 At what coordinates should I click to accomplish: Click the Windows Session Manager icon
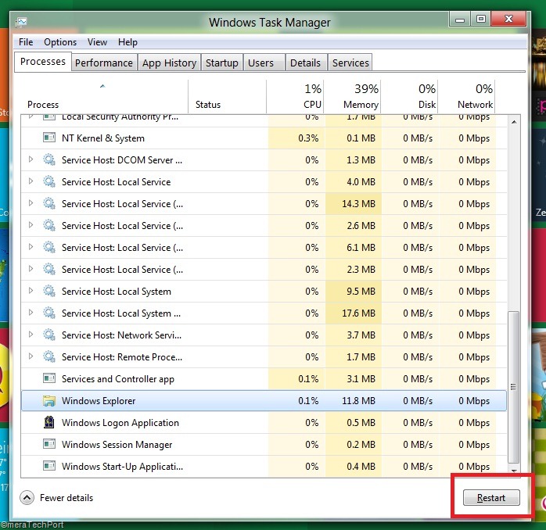coord(49,444)
